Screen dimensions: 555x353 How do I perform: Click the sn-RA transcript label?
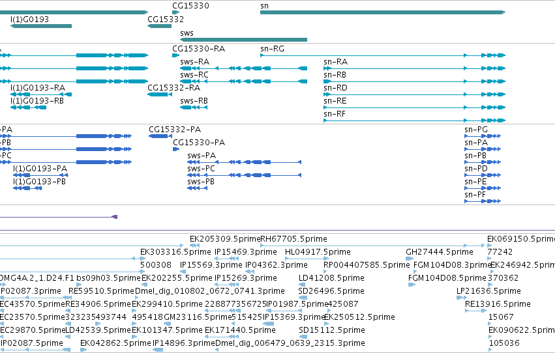(x=336, y=62)
